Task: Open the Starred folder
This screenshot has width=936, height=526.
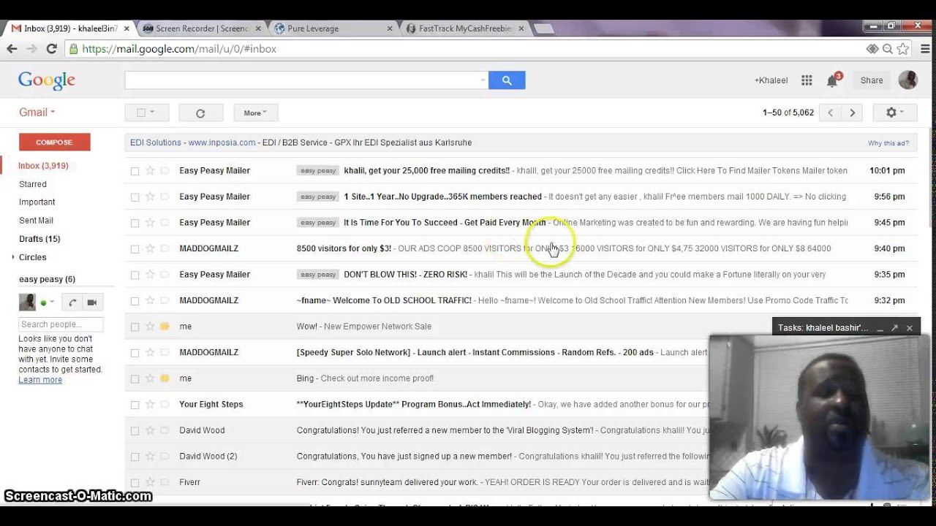Action: coord(33,184)
